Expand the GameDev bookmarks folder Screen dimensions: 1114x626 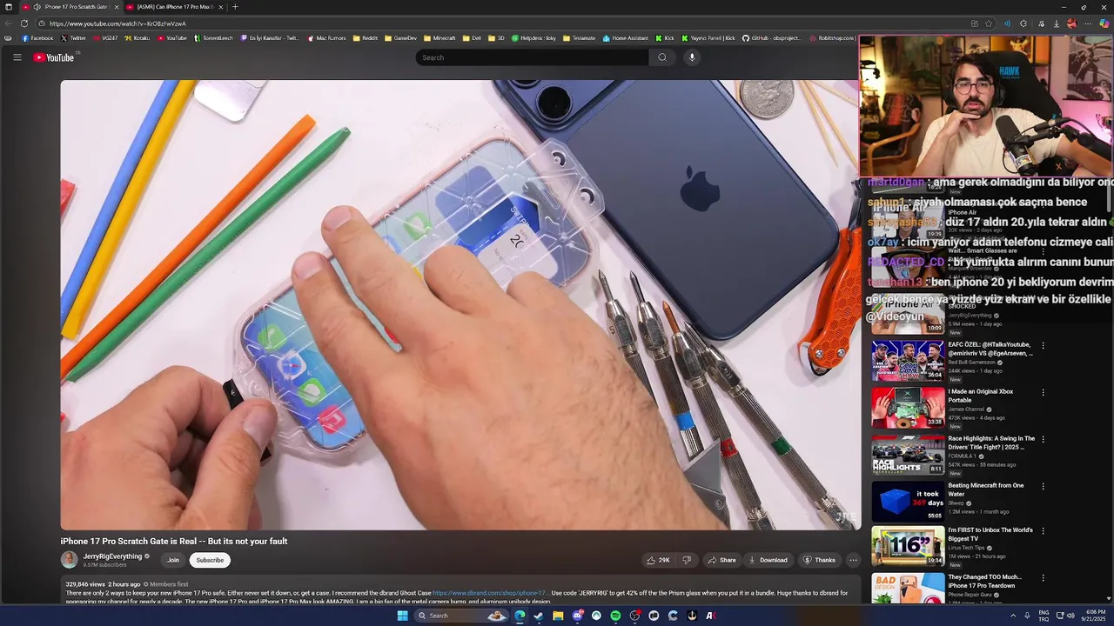click(400, 38)
